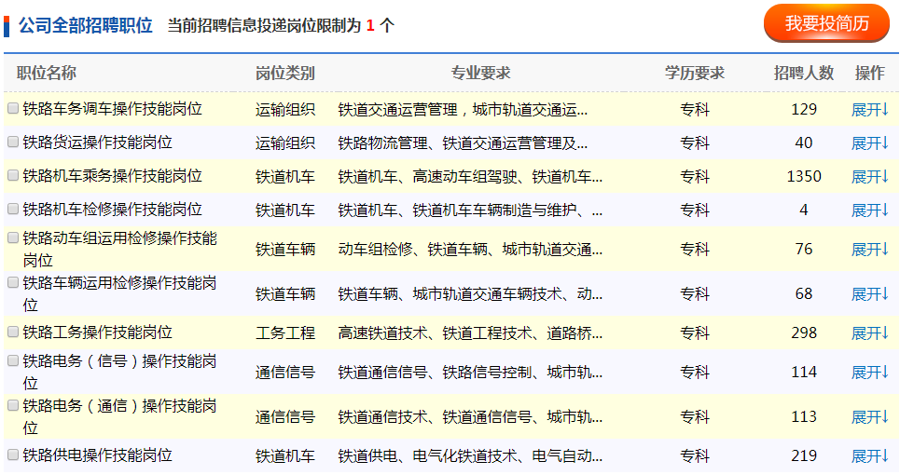Expand the 铁路机车检修操作技能岗位 details
The width and height of the screenshot is (900, 475).
(x=869, y=210)
